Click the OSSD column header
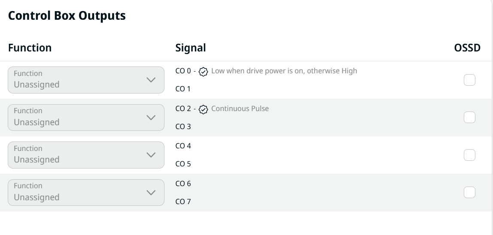 tap(467, 48)
